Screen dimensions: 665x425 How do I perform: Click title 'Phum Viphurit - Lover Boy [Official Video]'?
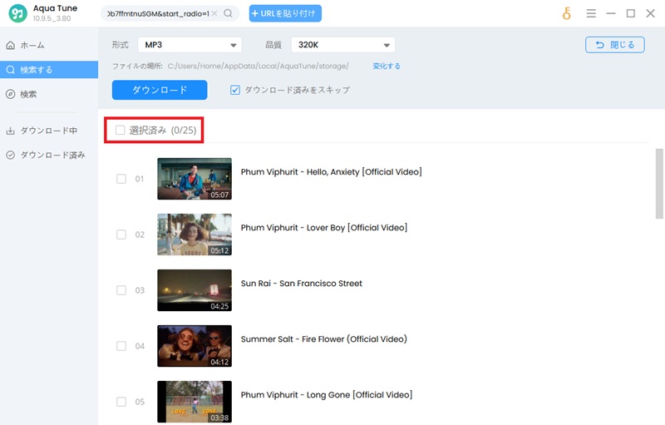coord(324,228)
